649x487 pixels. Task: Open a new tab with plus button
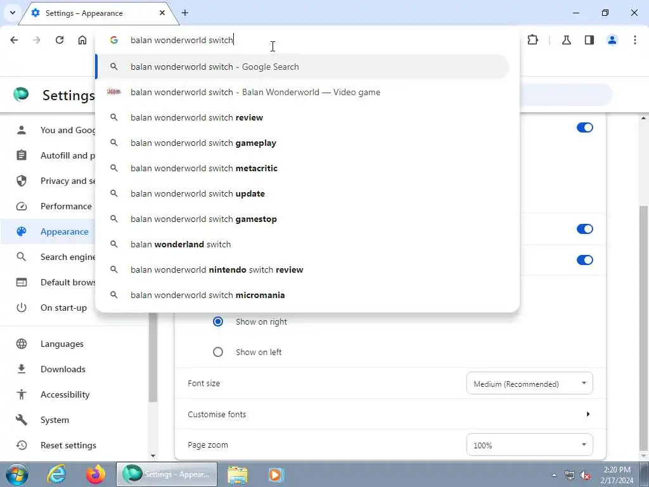tap(185, 13)
